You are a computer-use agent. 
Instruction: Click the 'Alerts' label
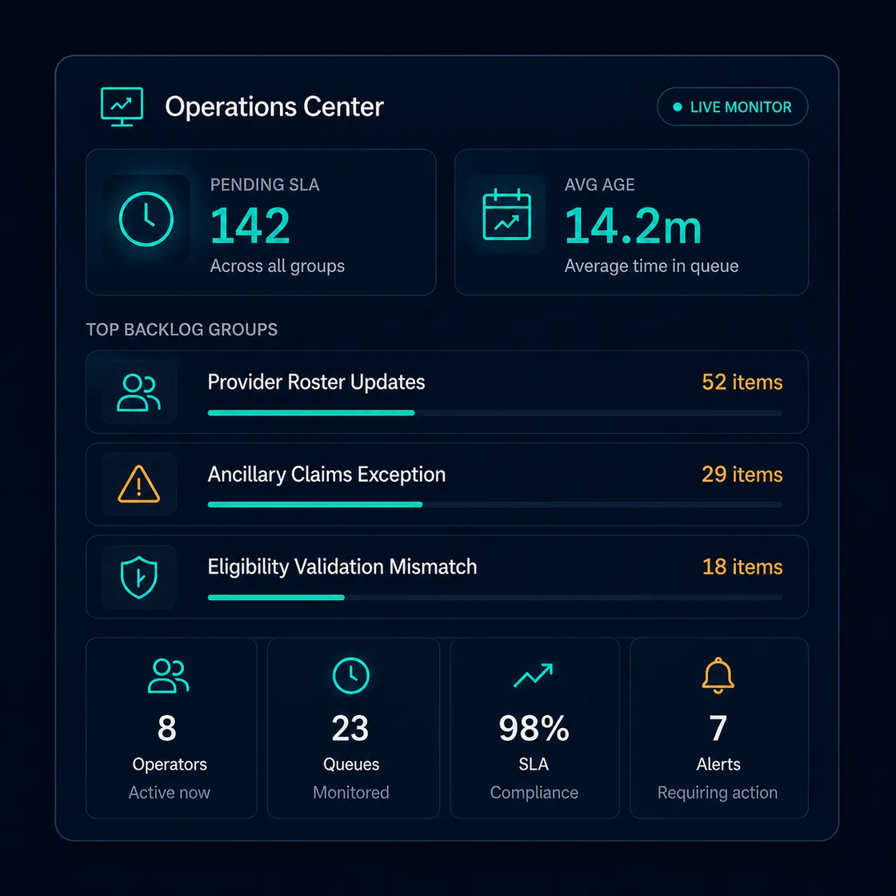718,764
